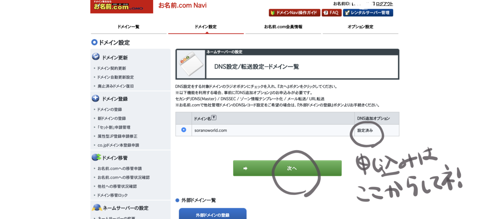The height and width of the screenshot is (219, 489).
Task: Click the ドメイン更新 sidebar heading
Action: click(115, 58)
